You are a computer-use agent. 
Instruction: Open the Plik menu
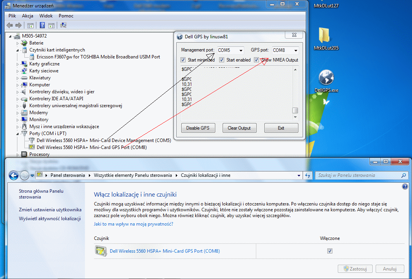pos(12,16)
